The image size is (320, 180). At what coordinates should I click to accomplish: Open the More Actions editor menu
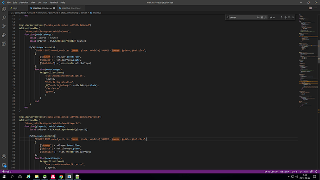315,8
